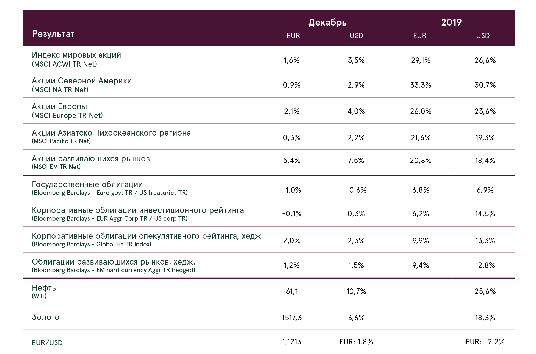
Task: Select 'Корпоративные облигации инвестиционного рейтинга' label
Action: coord(138,210)
